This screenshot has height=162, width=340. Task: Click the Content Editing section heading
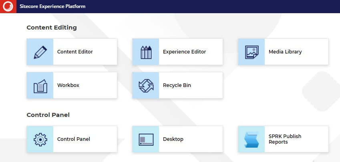(52, 28)
